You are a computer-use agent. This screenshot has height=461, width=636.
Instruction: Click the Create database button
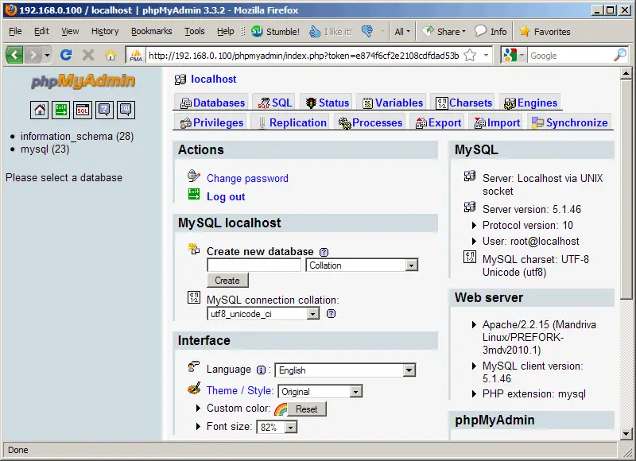227,281
